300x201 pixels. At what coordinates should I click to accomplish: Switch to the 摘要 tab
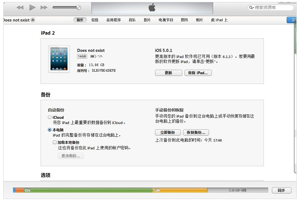click(x=80, y=20)
